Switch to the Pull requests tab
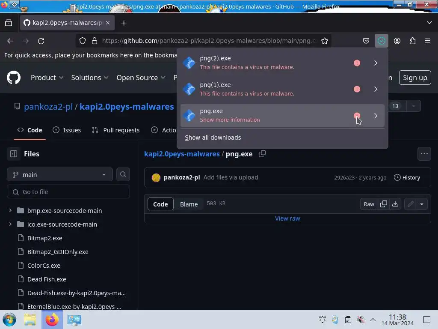The width and height of the screenshot is (438, 329). 115,130
